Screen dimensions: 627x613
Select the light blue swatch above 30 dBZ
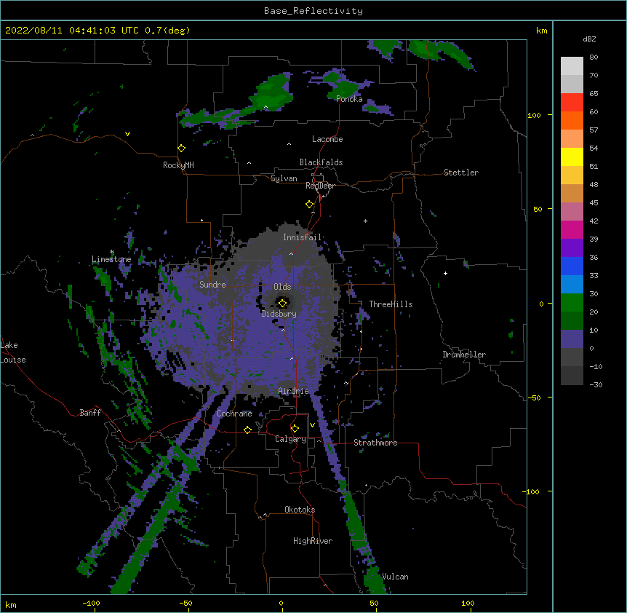pos(572,285)
